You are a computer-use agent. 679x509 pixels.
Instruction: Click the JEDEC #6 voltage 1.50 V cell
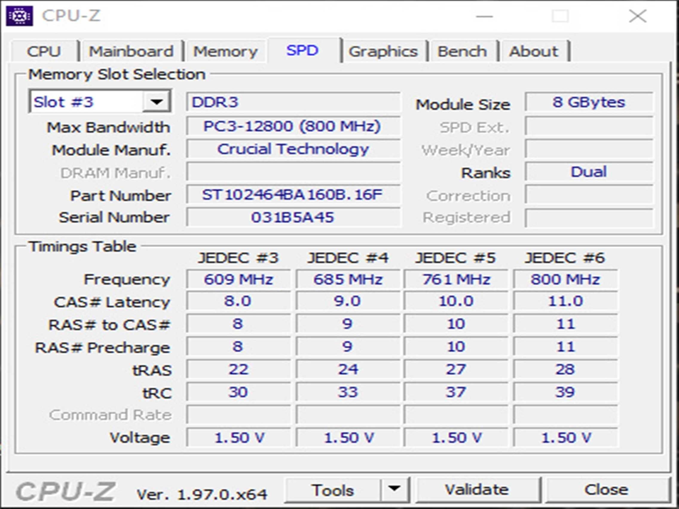(565, 437)
